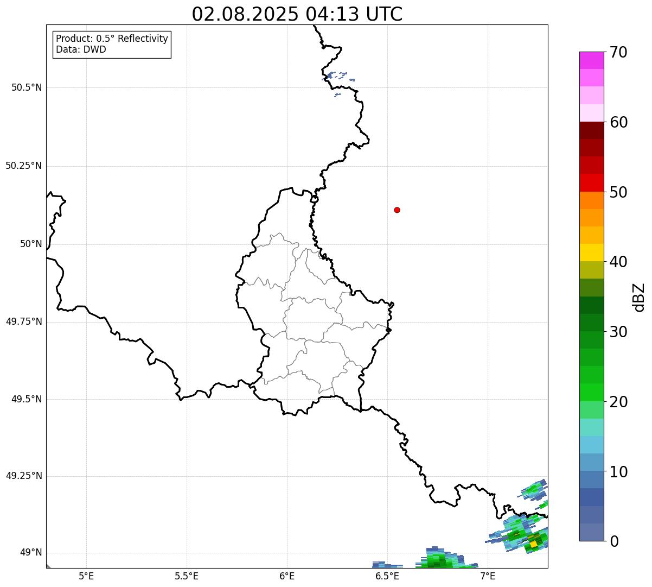This screenshot has height=587, width=652.
Task: Click the 6.5°E longitude label
Action: click(x=387, y=576)
